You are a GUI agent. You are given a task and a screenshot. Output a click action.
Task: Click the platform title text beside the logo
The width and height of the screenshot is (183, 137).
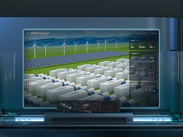point(40,33)
